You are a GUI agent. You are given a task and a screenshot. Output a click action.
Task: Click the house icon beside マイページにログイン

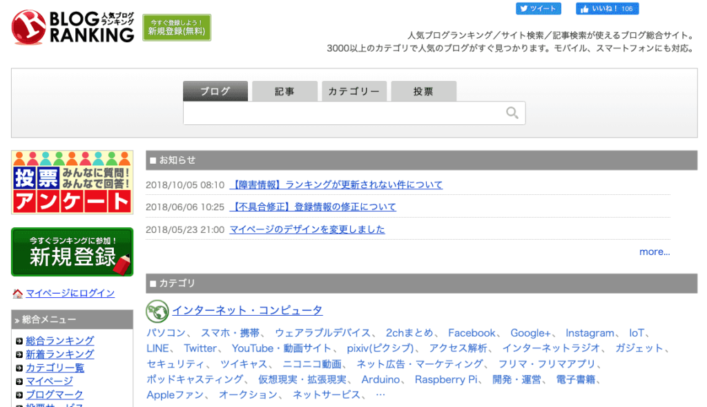point(17,294)
